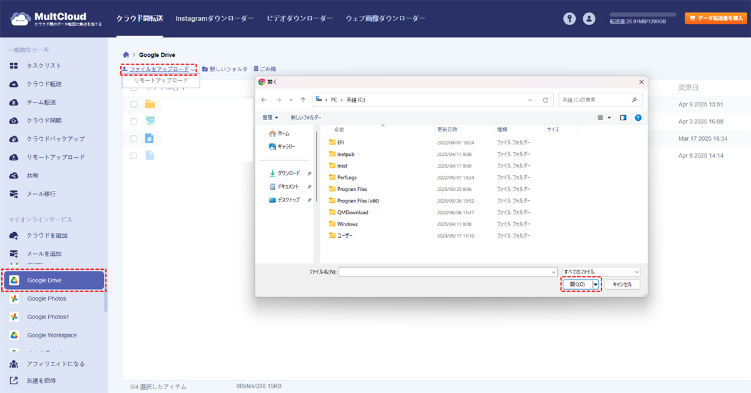Click the 開く(O) button
This screenshot has width=751, height=393.
(578, 284)
